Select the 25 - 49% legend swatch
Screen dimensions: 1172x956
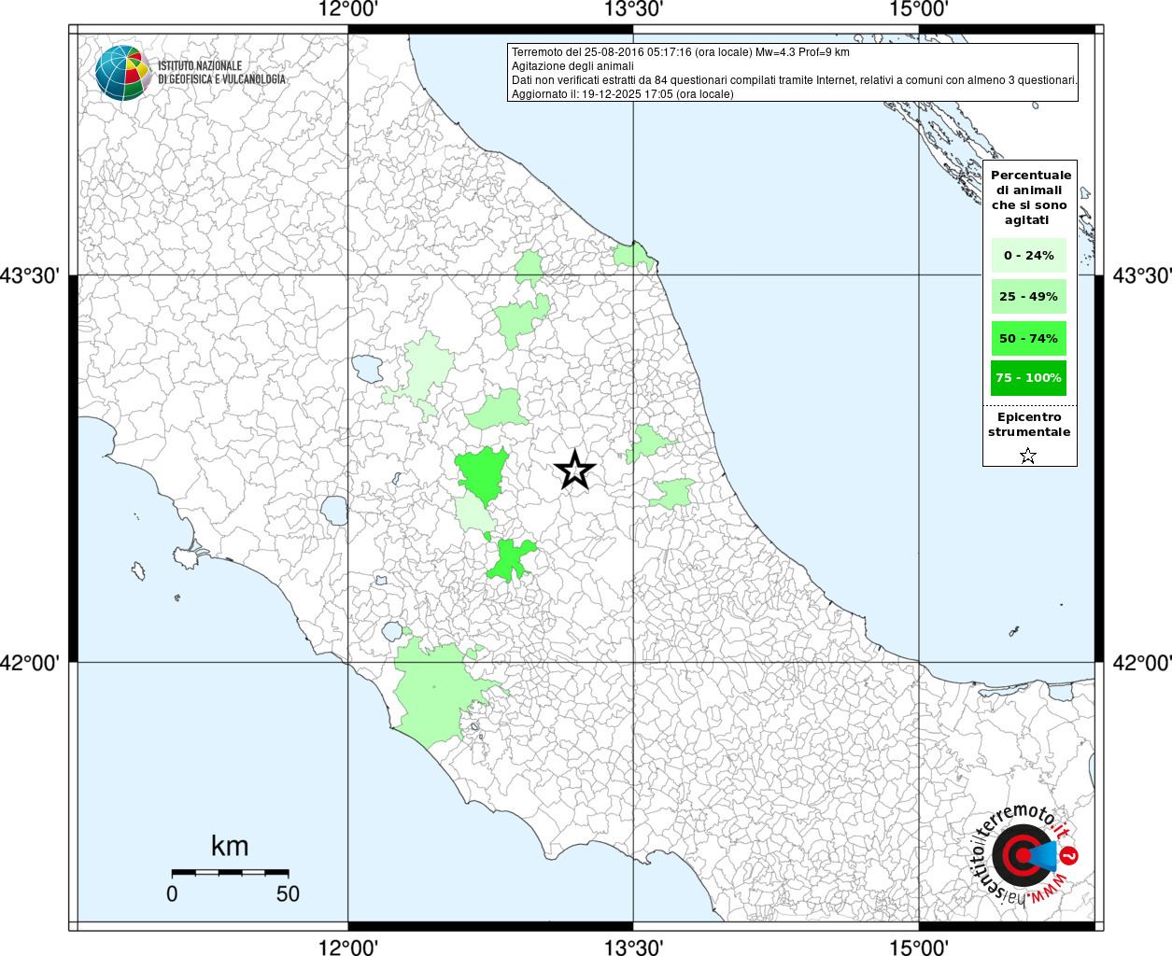(x=1029, y=297)
